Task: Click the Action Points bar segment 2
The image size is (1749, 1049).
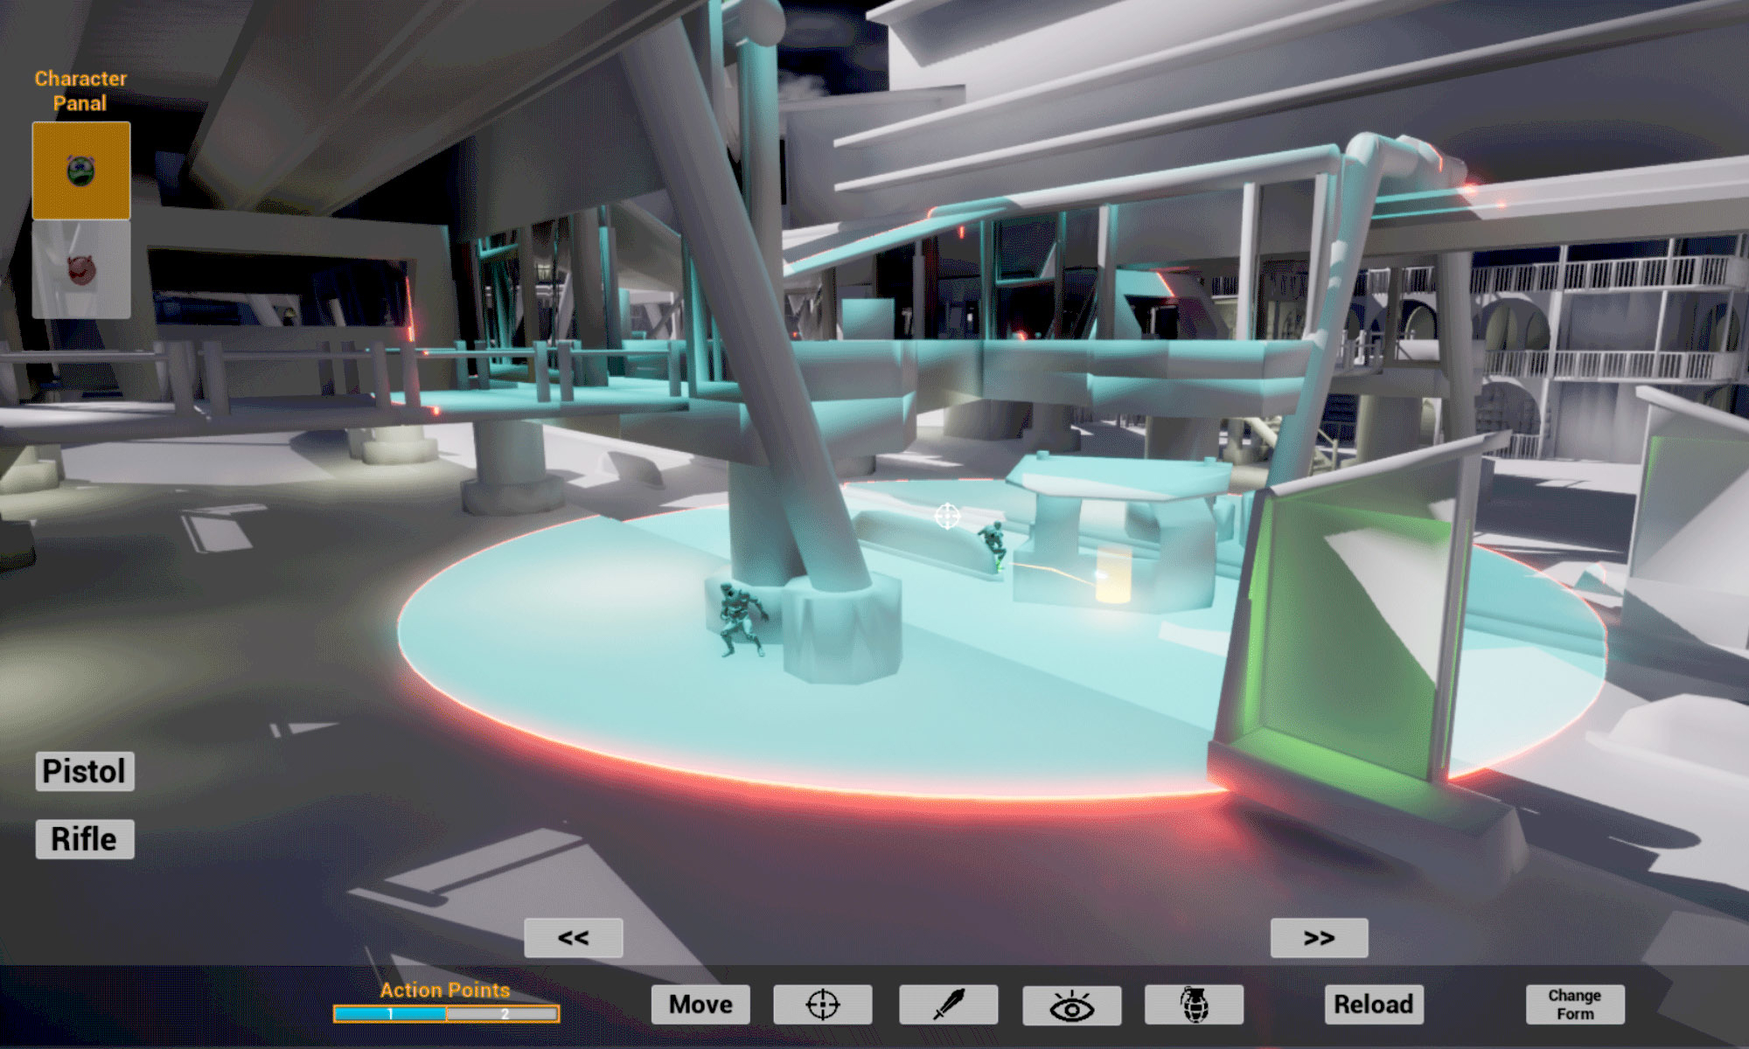Action: (503, 1014)
